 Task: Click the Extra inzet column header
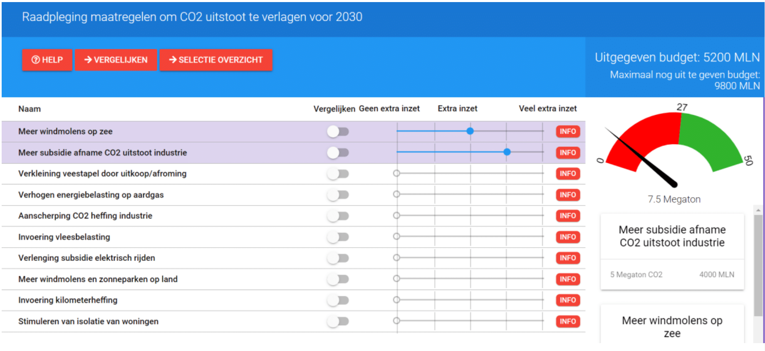(457, 108)
